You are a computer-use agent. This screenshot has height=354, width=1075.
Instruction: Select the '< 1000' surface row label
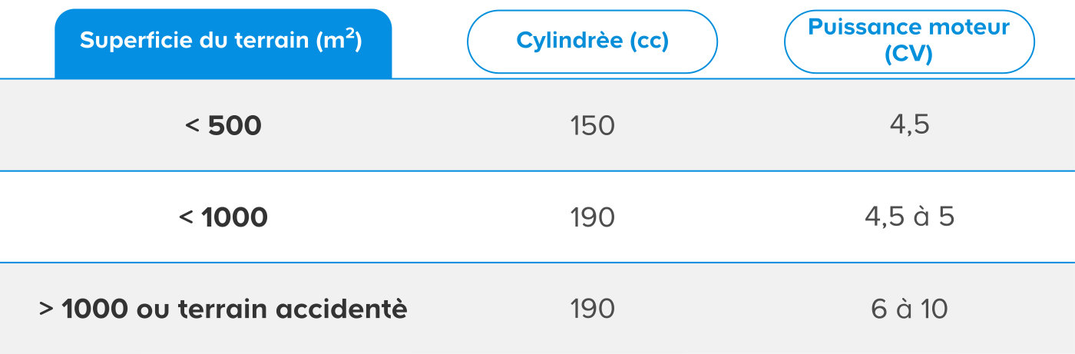223,217
